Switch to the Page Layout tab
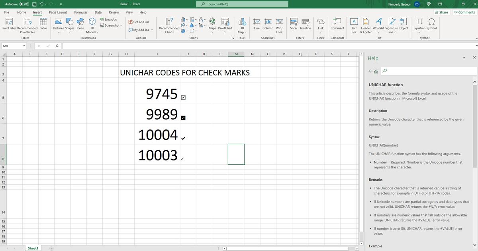 pos(58,12)
